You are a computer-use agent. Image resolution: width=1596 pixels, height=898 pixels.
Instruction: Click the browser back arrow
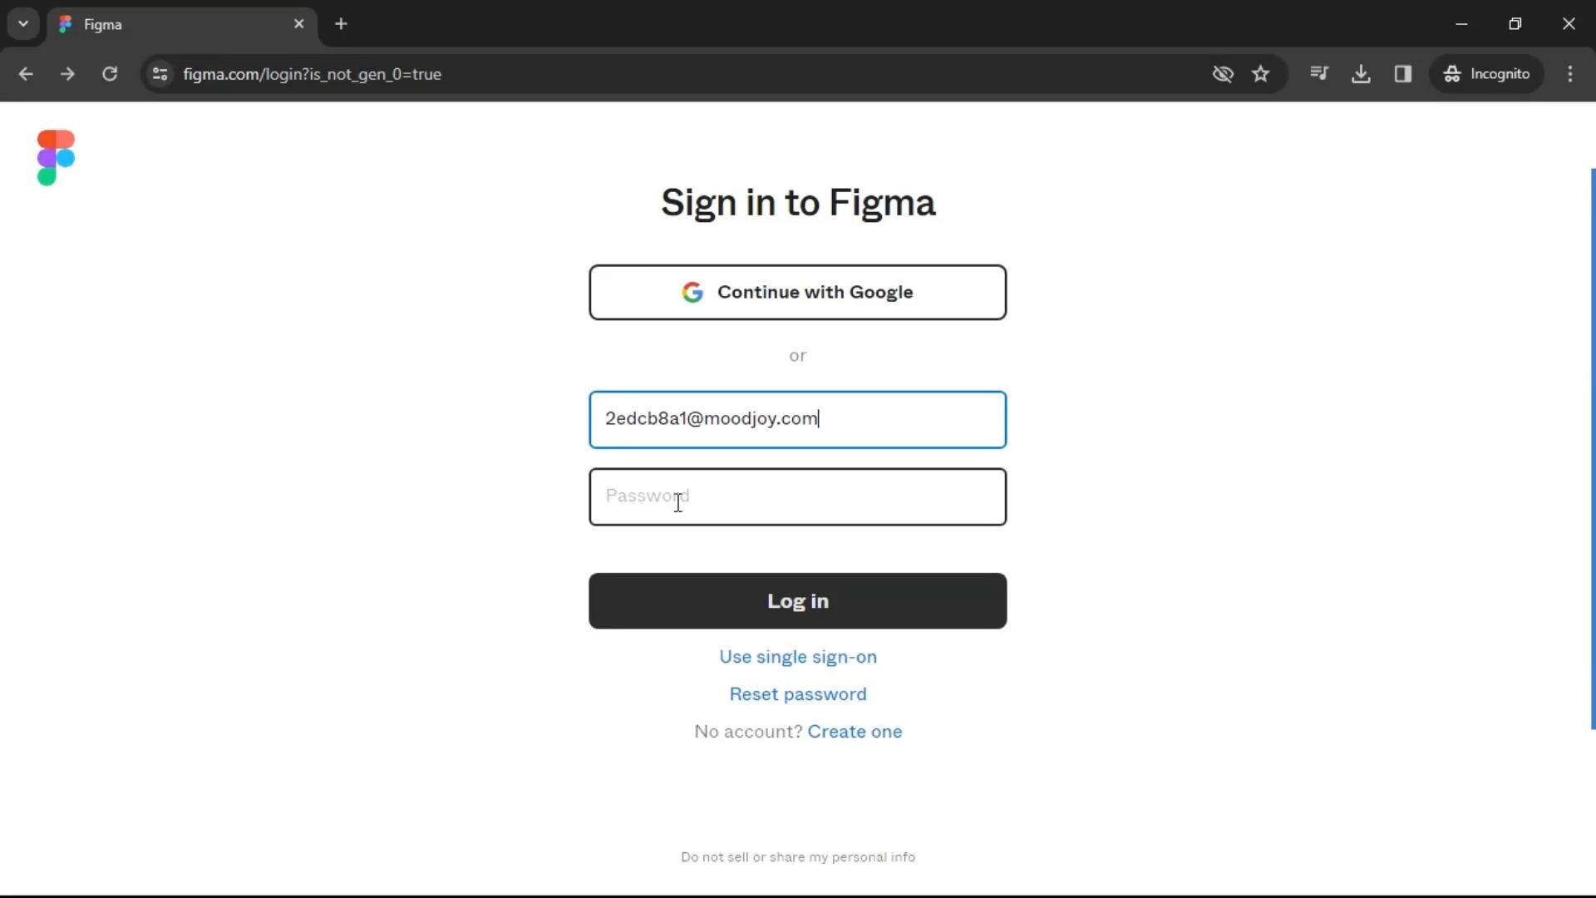(x=26, y=74)
